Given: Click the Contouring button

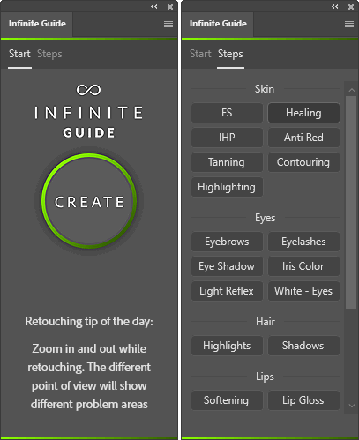Looking at the screenshot, I should coord(303,162).
